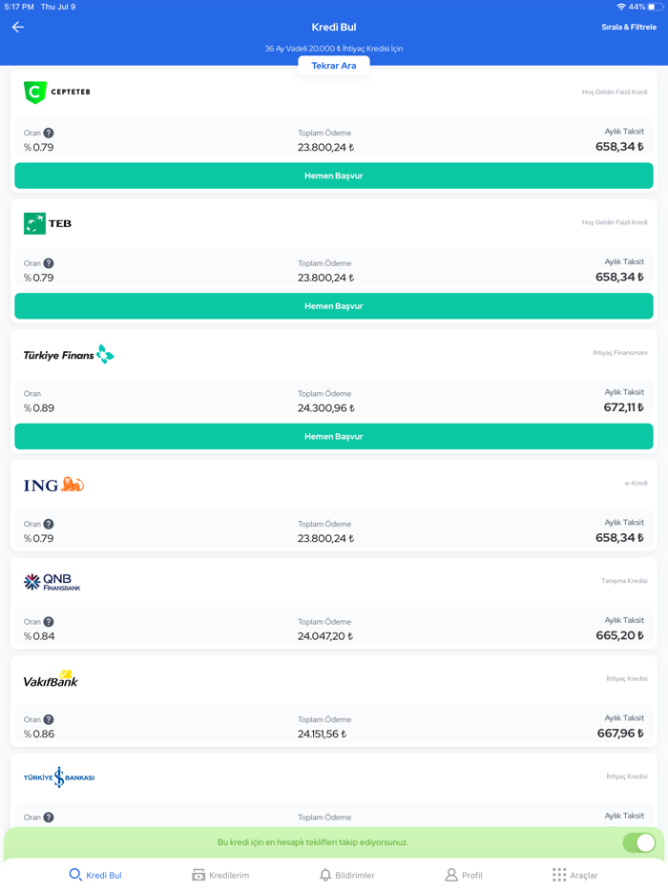Show rate info for VakıfBank offer

[x=49, y=720]
